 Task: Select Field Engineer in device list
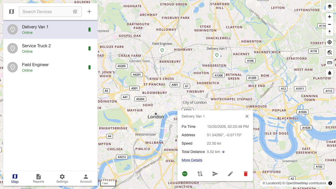(50, 67)
